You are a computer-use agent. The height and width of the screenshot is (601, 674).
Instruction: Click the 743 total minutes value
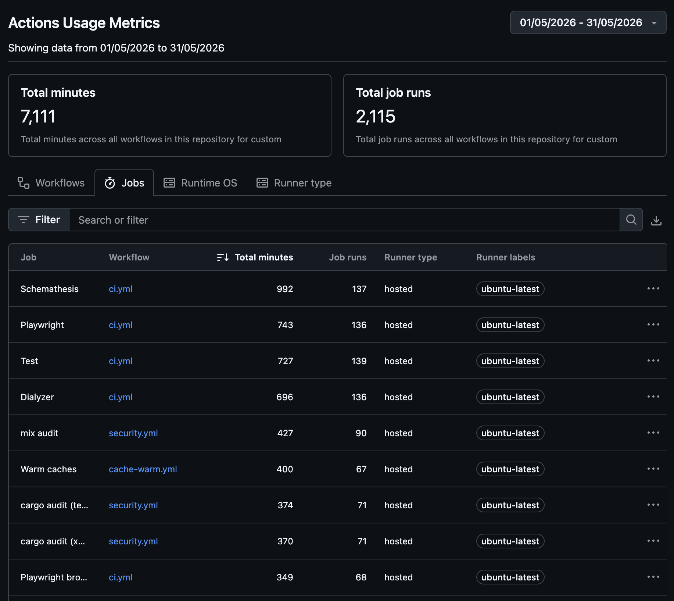click(285, 325)
